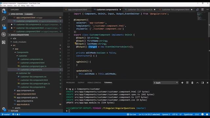The width and height of the screenshot is (210, 118).
Task: Click master branch indicator in status bar
Action: (6, 114)
